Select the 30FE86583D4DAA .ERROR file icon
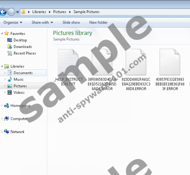Screen dimensions: 190x175 coord(102,62)
